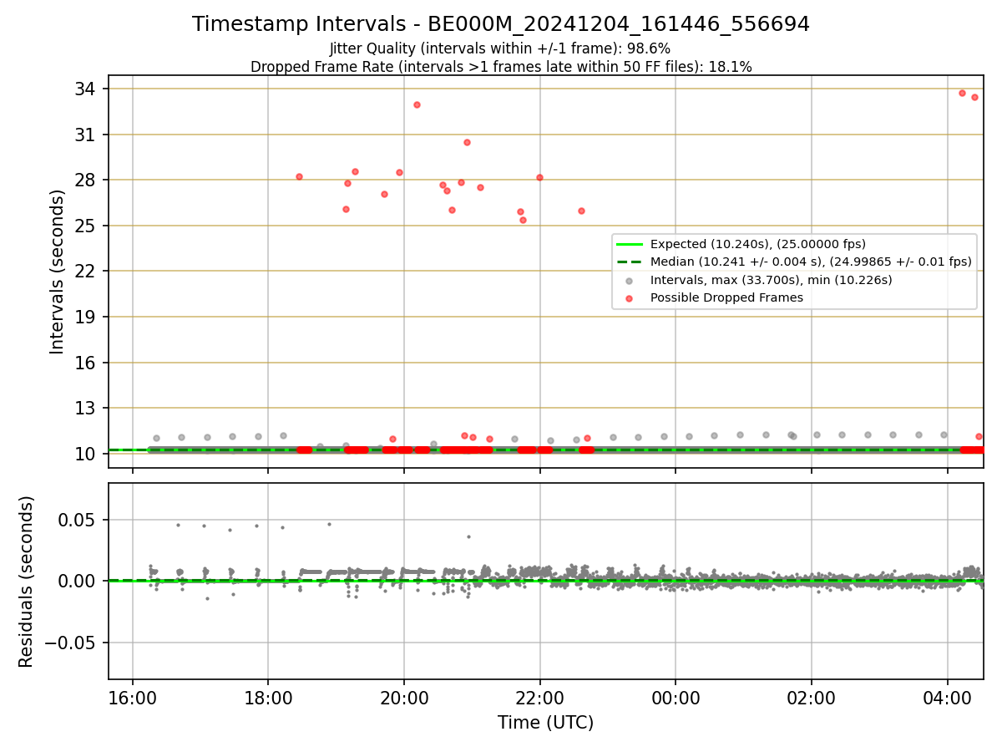Image resolution: width=1002 pixels, height=752 pixels.
Task: Click the red point near 30.5 seconds before 21:00
Action: pyautogui.click(x=467, y=142)
